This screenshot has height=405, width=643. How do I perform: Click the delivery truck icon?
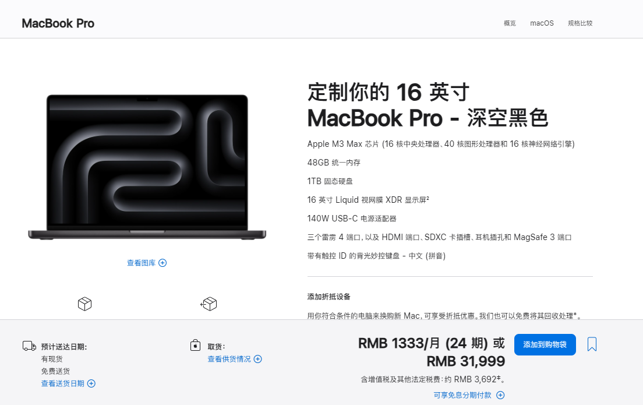pos(29,346)
